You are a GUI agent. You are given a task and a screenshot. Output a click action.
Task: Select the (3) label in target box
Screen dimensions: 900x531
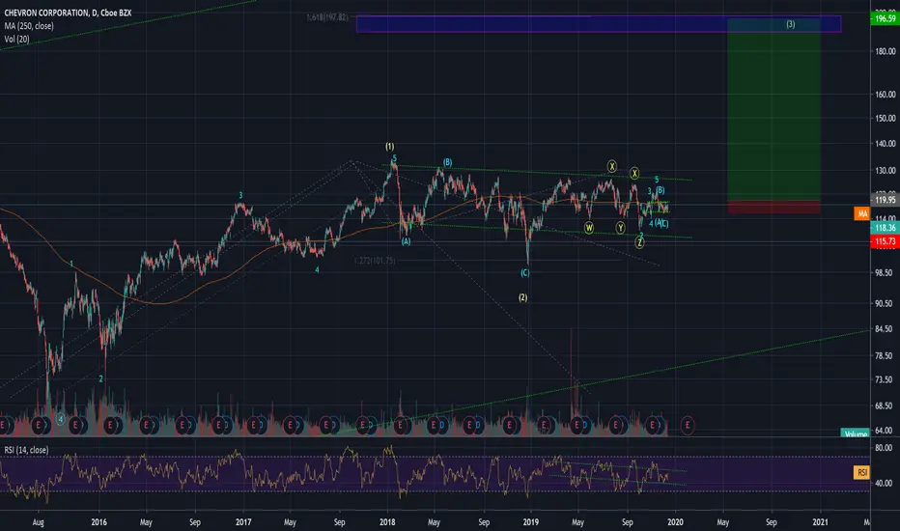pos(790,24)
